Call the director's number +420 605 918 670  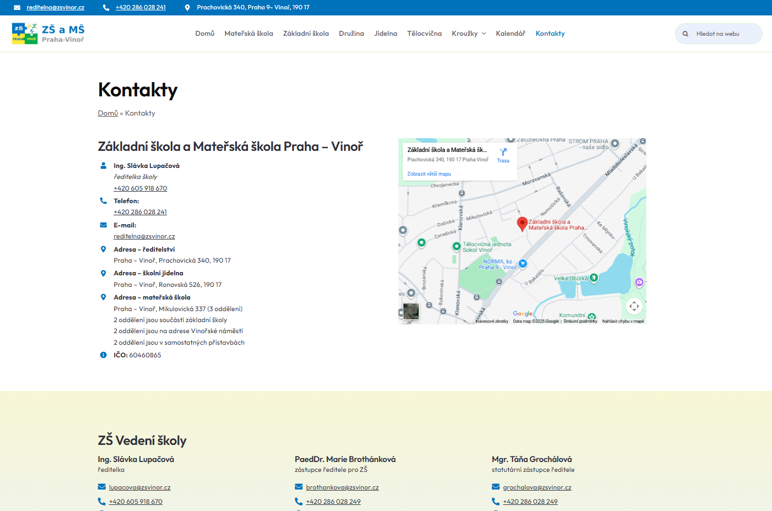pyautogui.click(x=140, y=188)
